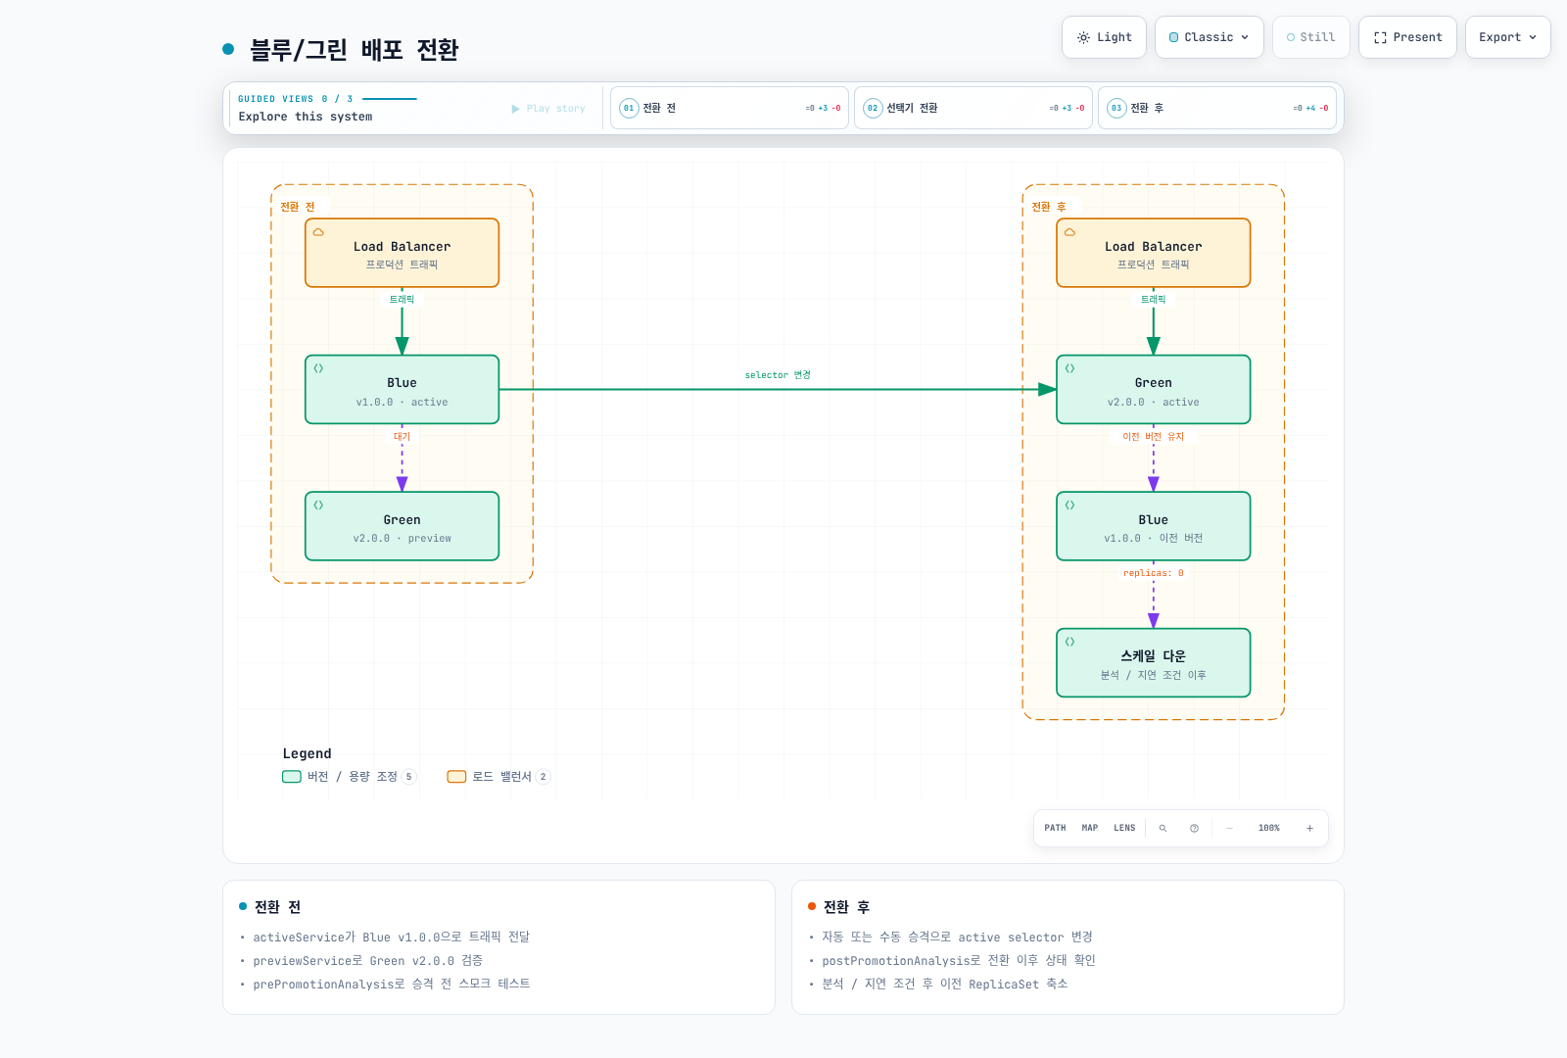
Task: Click the Play story button
Action: pos(548,109)
